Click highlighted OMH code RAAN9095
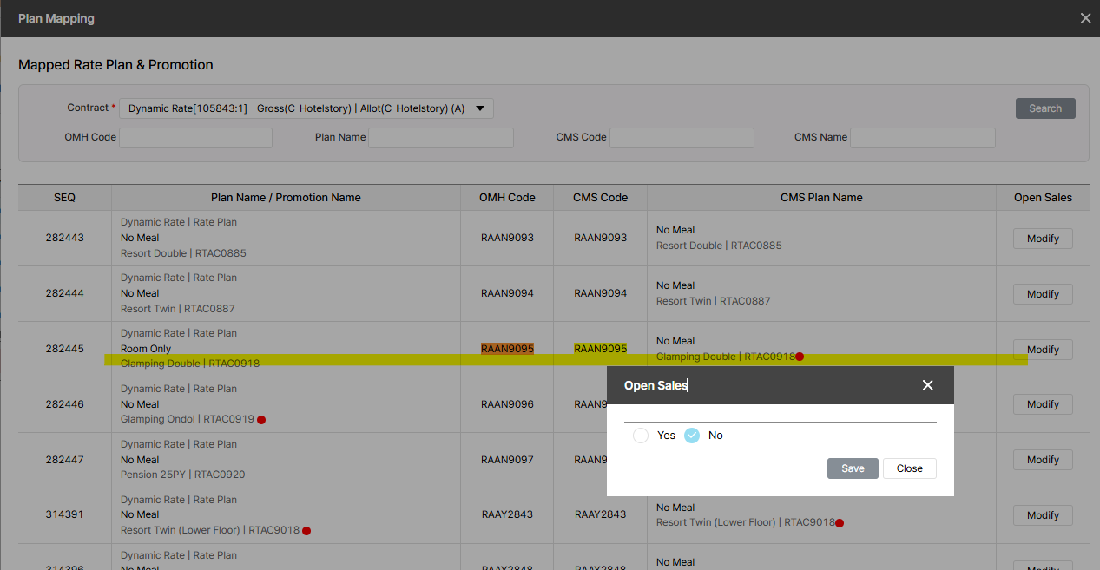Image resolution: width=1100 pixels, height=570 pixels. point(508,349)
